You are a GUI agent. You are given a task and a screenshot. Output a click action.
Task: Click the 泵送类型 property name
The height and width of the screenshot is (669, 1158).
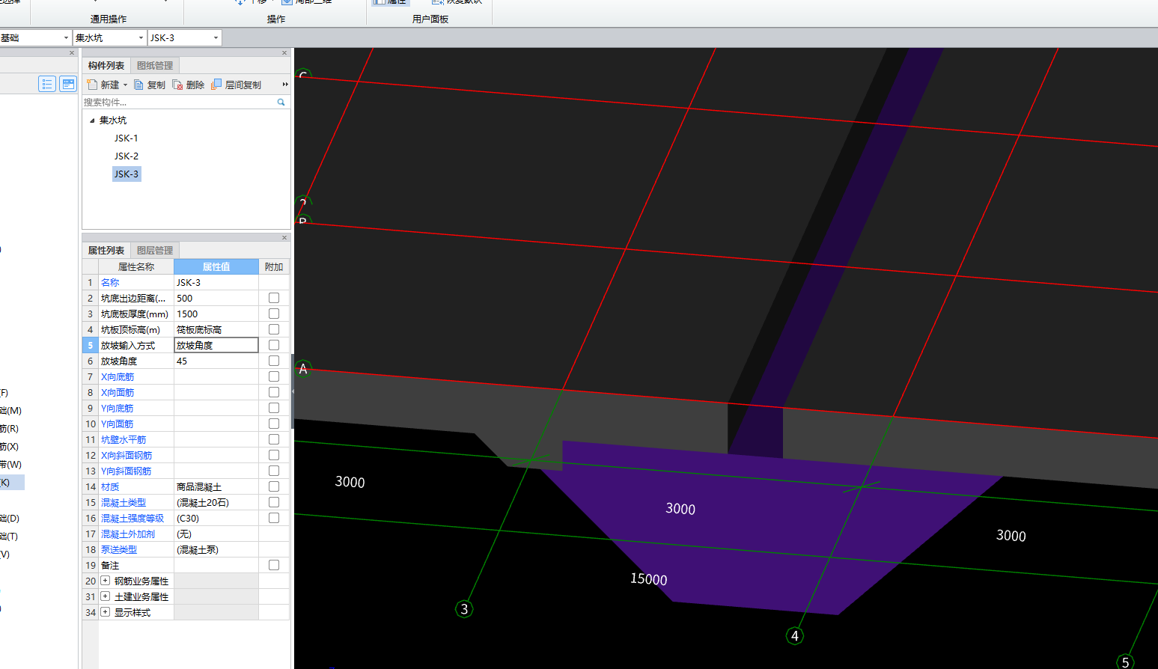[119, 549]
